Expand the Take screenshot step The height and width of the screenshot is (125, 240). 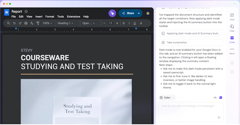point(191,42)
